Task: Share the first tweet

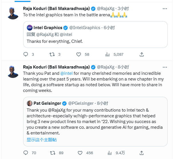Action: pos(141,54)
